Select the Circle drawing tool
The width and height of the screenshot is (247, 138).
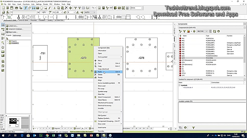pyautogui.click(x=42, y=8)
